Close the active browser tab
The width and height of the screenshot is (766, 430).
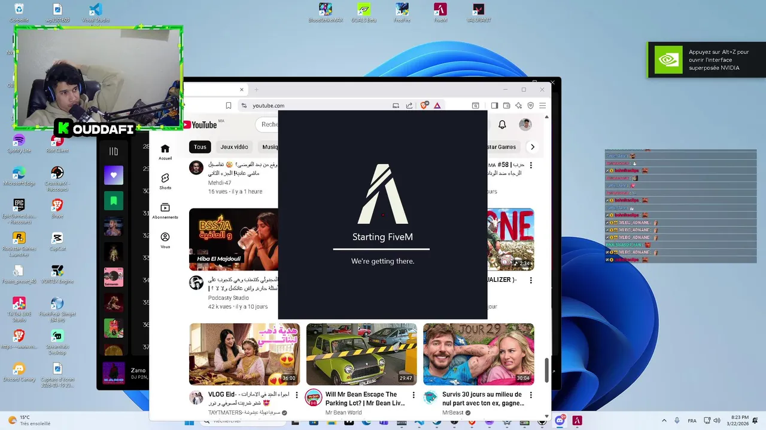coord(242,90)
